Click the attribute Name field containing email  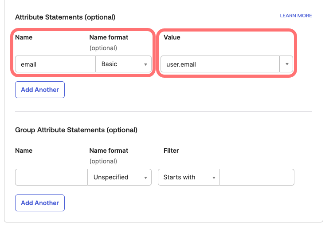[55, 64]
